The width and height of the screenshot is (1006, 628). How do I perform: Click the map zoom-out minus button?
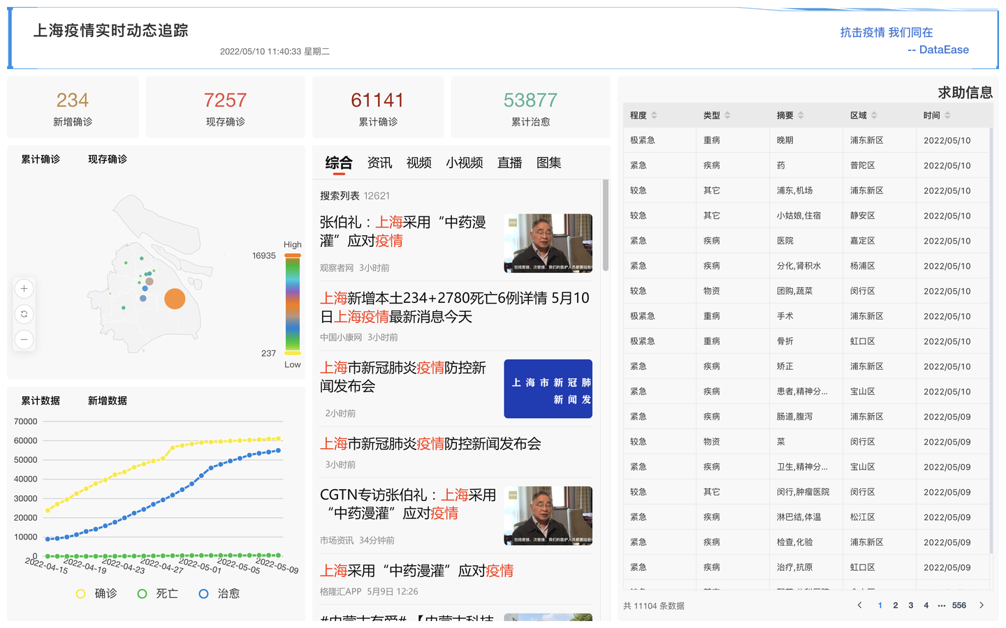coord(24,340)
